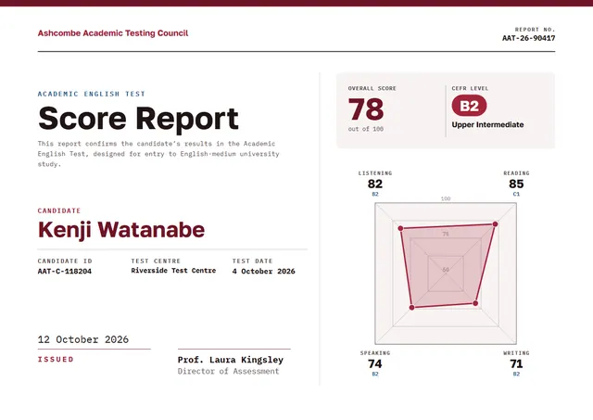The width and height of the screenshot is (593, 420).
Task: Click the 50 axis label at chart center
Action: [x=446, y=270]
